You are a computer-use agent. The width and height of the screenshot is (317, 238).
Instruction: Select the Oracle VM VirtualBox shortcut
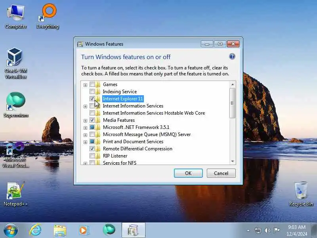15,63
